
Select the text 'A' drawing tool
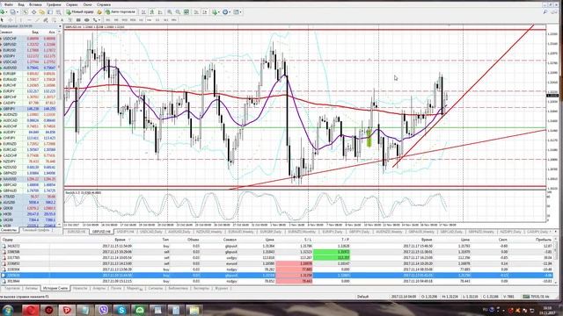62,19
